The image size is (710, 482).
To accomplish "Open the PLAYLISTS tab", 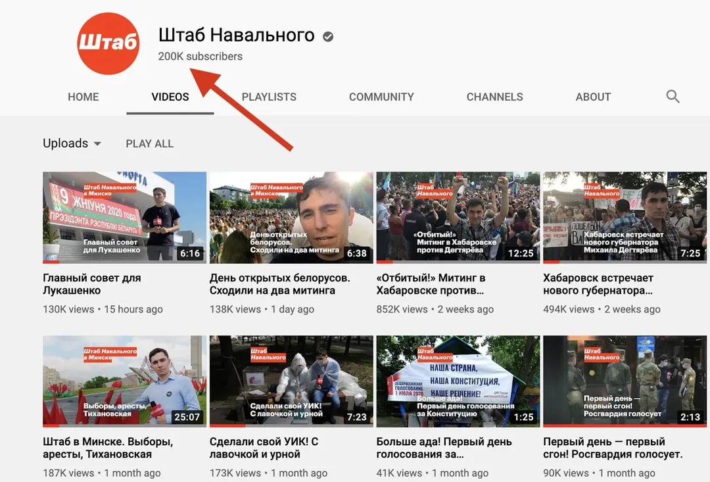I will coord(269,97).
